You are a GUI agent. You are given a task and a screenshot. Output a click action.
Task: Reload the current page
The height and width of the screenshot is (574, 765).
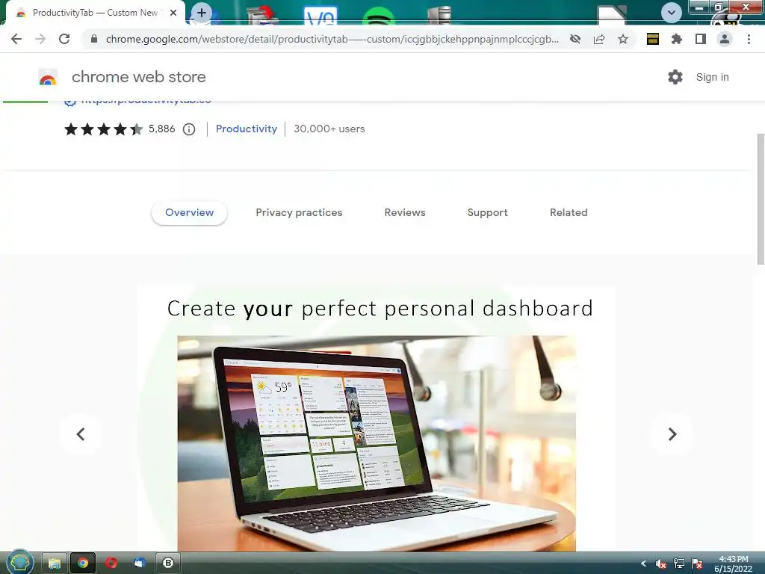[x=64, y=39]
